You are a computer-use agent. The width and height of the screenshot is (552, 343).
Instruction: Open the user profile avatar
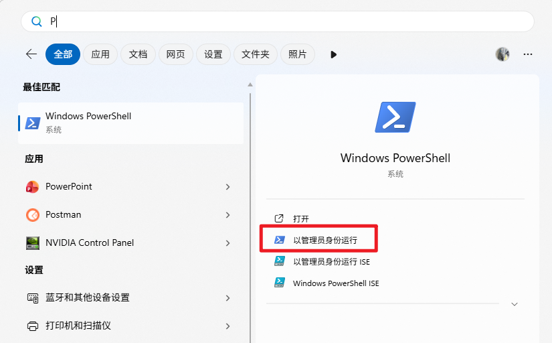click(x=502, y=54)
